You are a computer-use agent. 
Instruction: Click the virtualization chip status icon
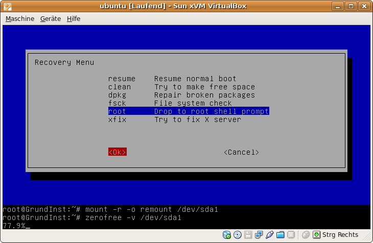point(291,235)
